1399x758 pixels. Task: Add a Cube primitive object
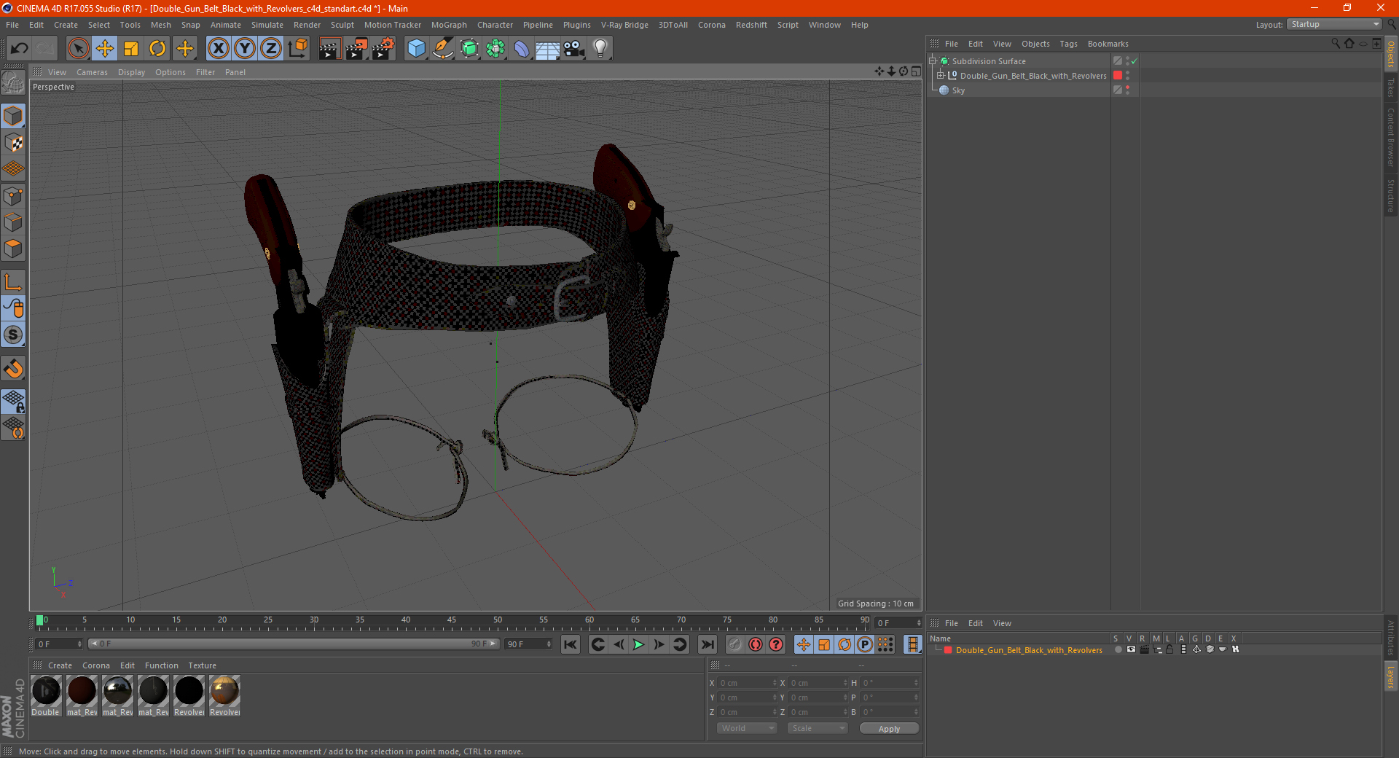click(416, 49)
